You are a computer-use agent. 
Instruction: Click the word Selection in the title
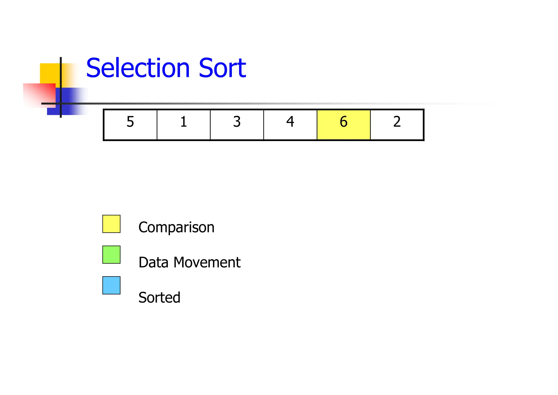click(138, 68)
